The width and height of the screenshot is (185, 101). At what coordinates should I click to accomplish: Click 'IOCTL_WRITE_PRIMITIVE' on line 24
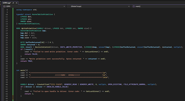tap(71, 47)
